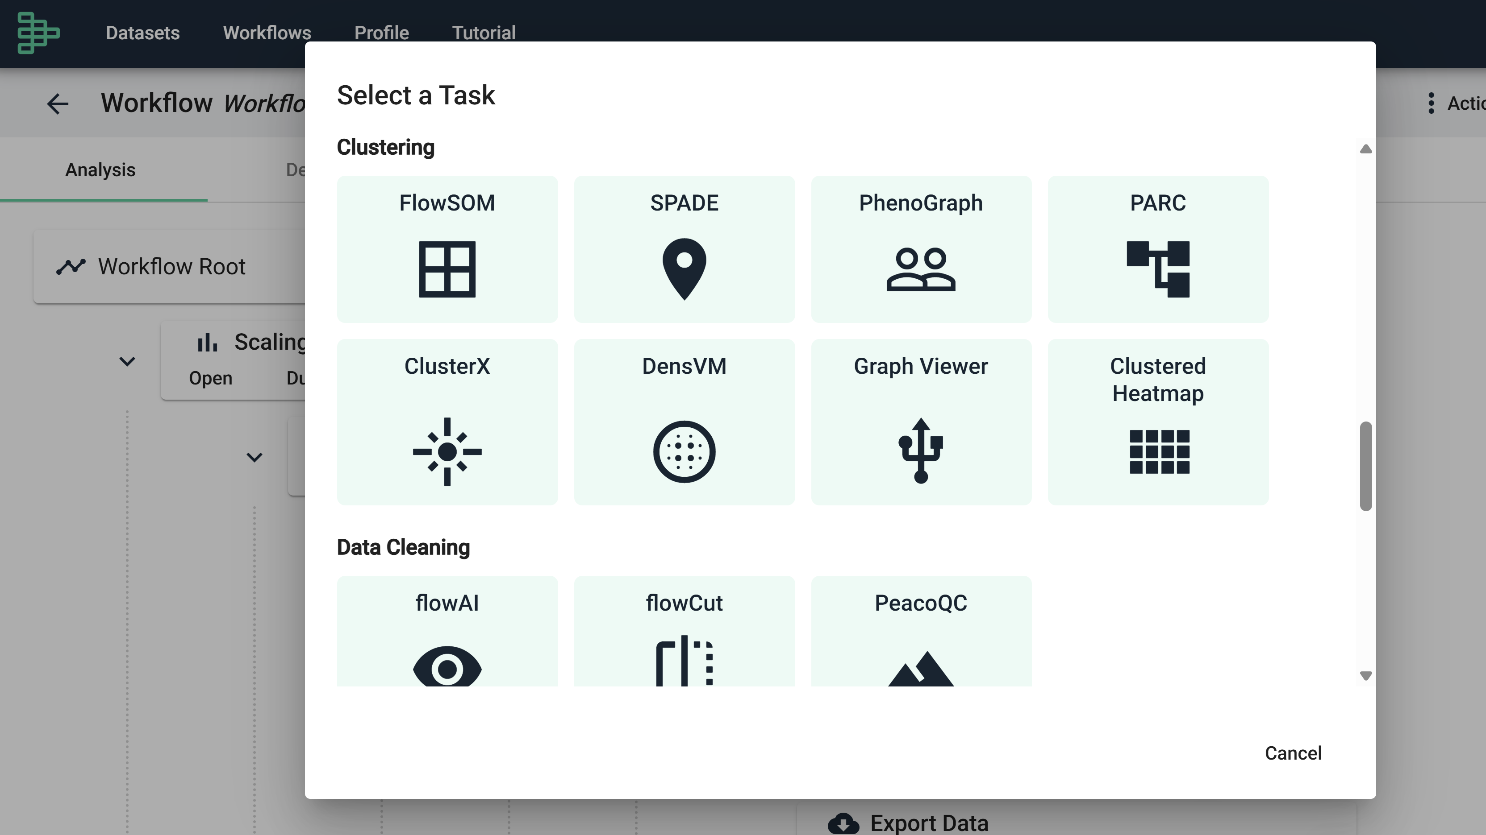Choose the flowAI eye icon task
Screen dimensions: 1486x835
pyautogui.click(x=447, y=631)
